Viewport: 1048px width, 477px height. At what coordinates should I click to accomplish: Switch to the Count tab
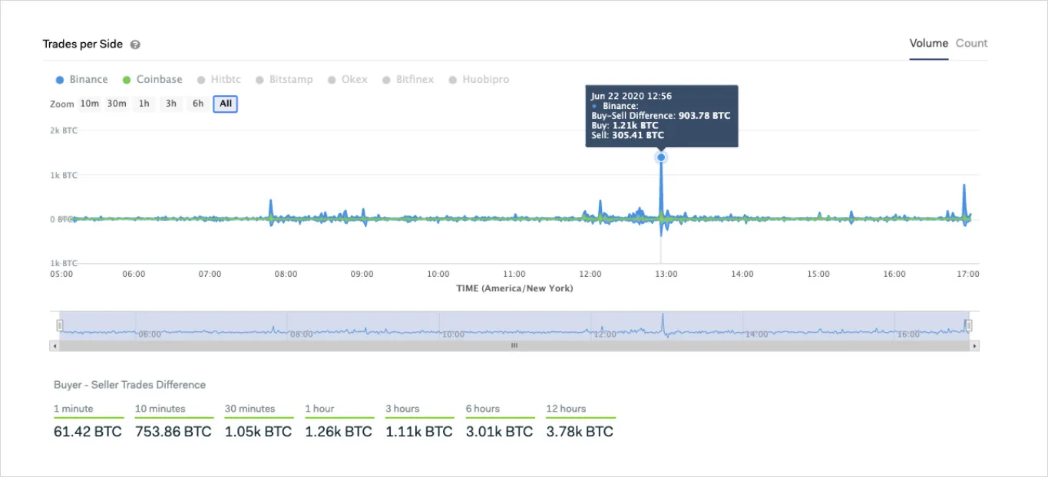971,44
